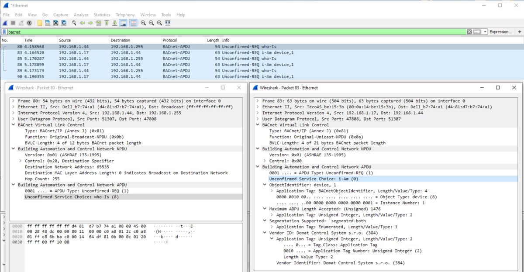524x272 pixels.
Task: Open the Analyze menu
Action: click(81, 15)
